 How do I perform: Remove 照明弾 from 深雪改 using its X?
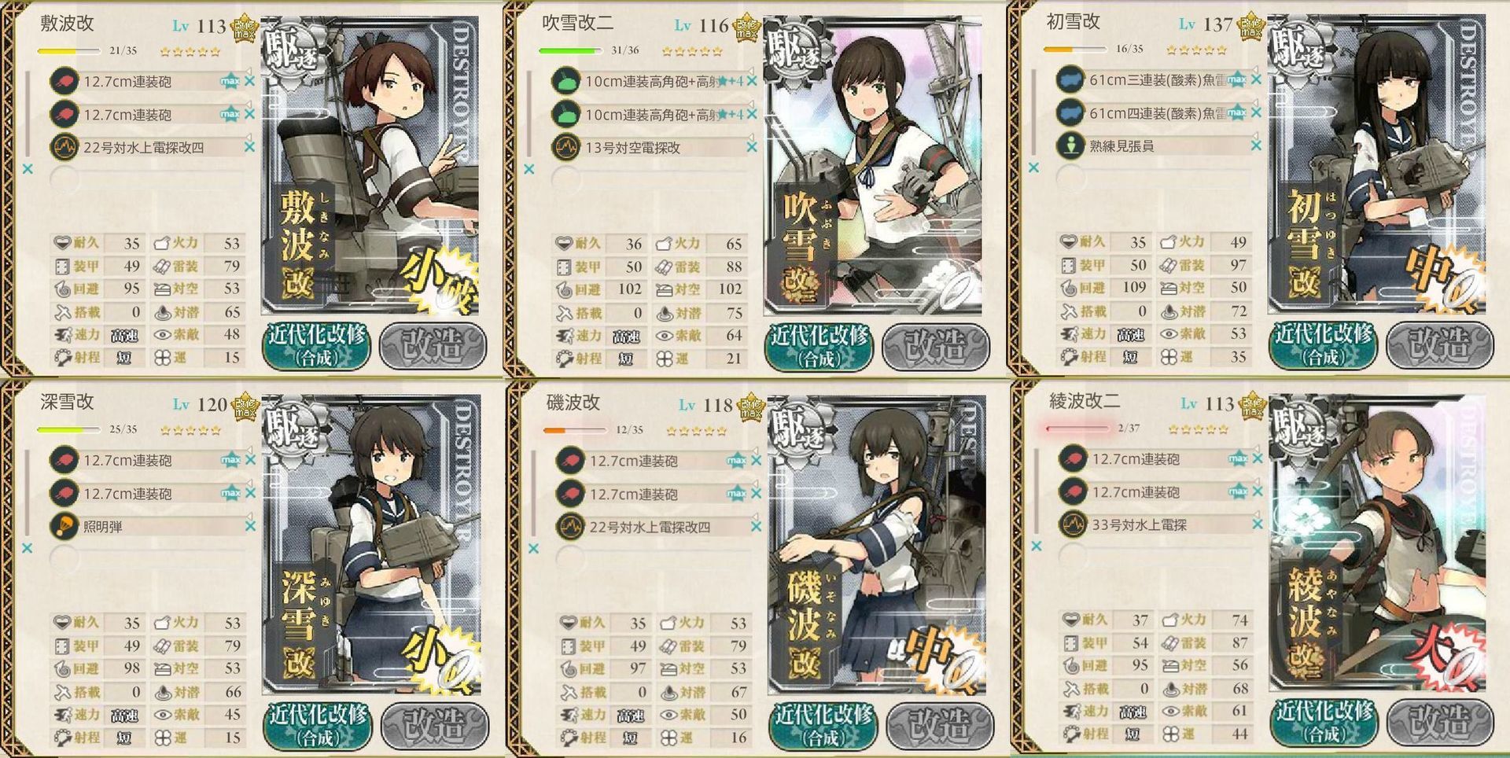pos(250,526)
